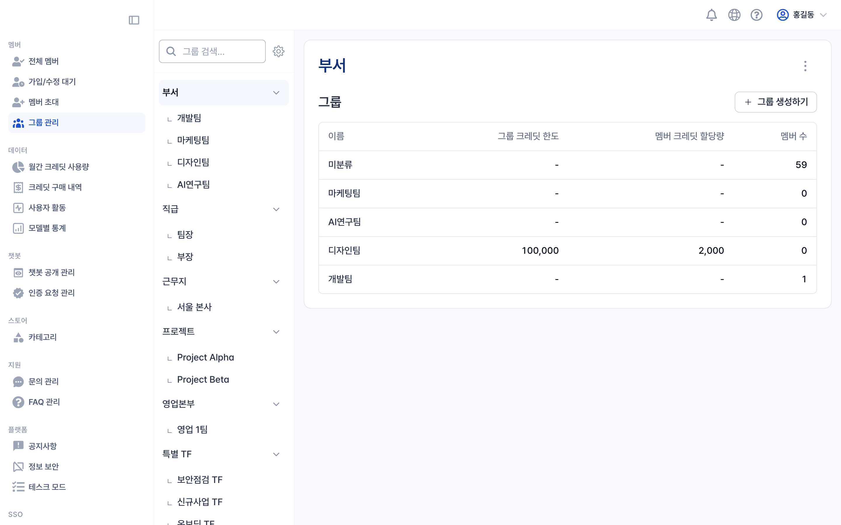This screenshot has height=525, width=841.
Task: Click the globe language icon in top bar
Action: coord(734,15)
